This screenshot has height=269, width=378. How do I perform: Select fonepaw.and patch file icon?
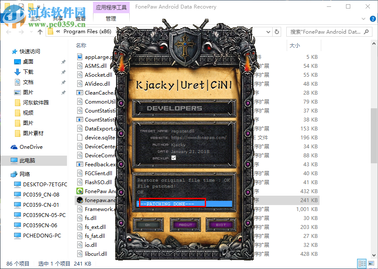79,200
